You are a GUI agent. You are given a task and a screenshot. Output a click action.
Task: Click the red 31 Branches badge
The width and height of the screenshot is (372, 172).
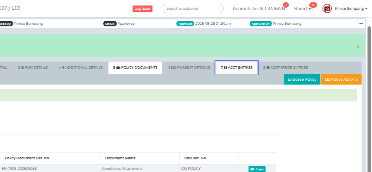point(313,5)
